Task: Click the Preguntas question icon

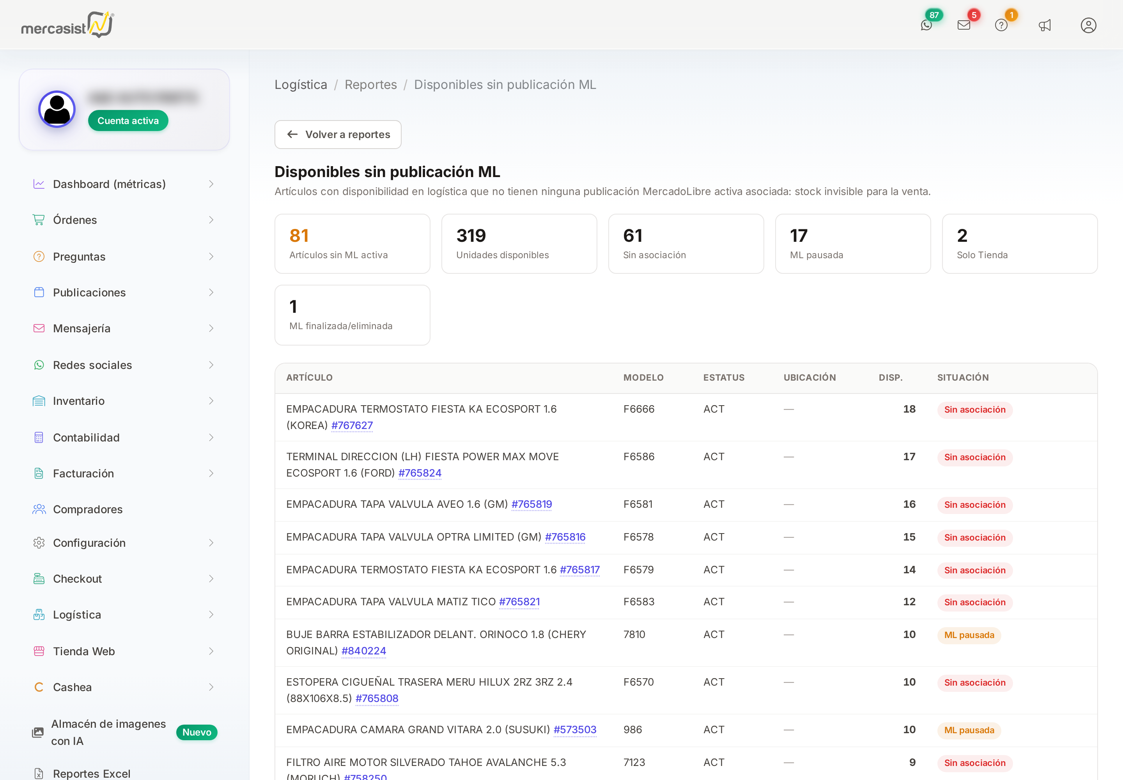Action: 39,257
